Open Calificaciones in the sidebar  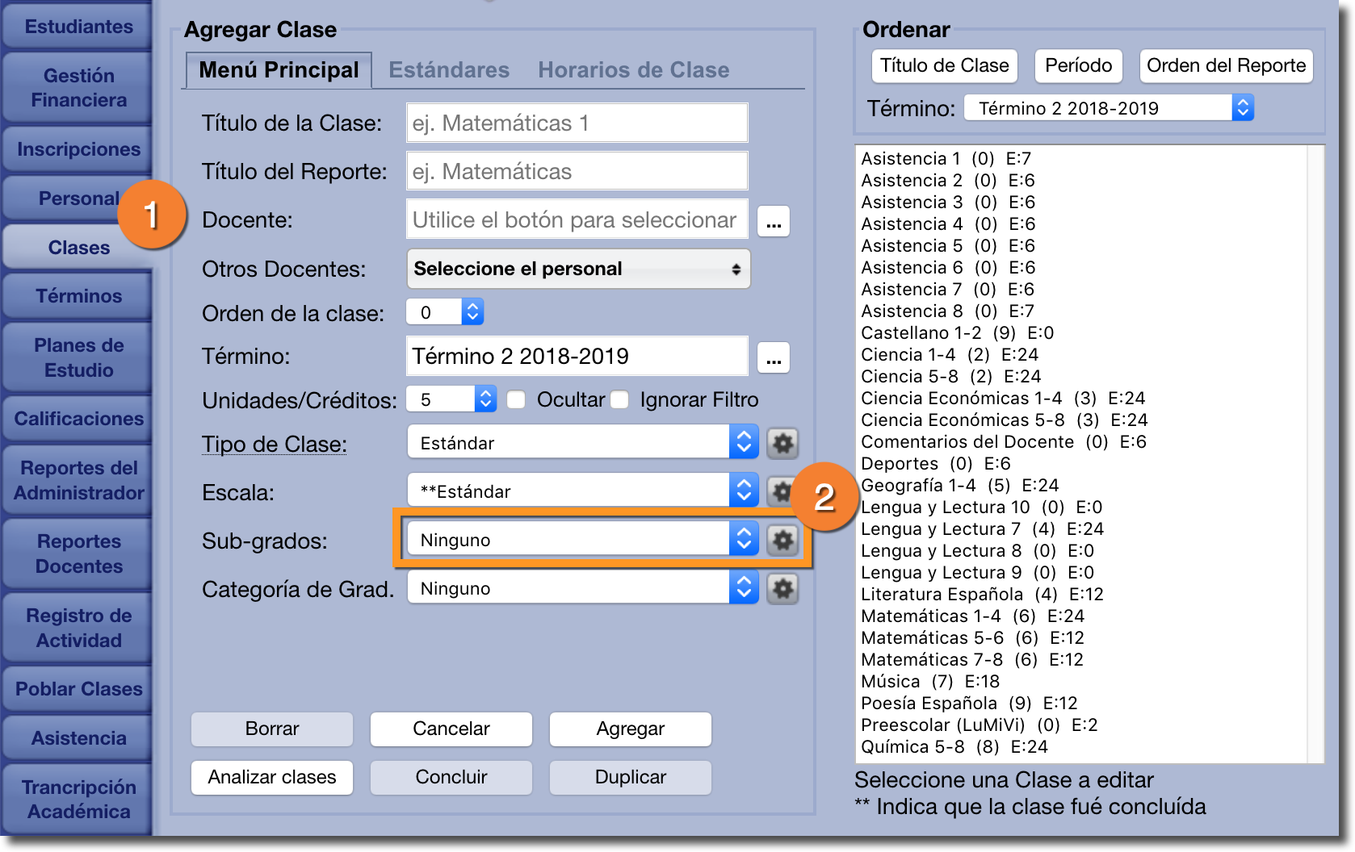tap(78, 419)
